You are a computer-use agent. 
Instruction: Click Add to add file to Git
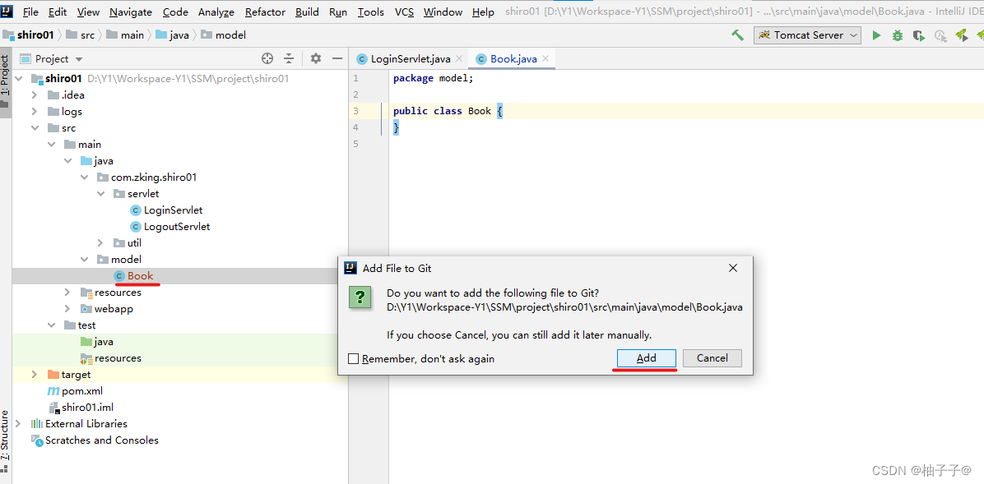[x=647, y=358]
